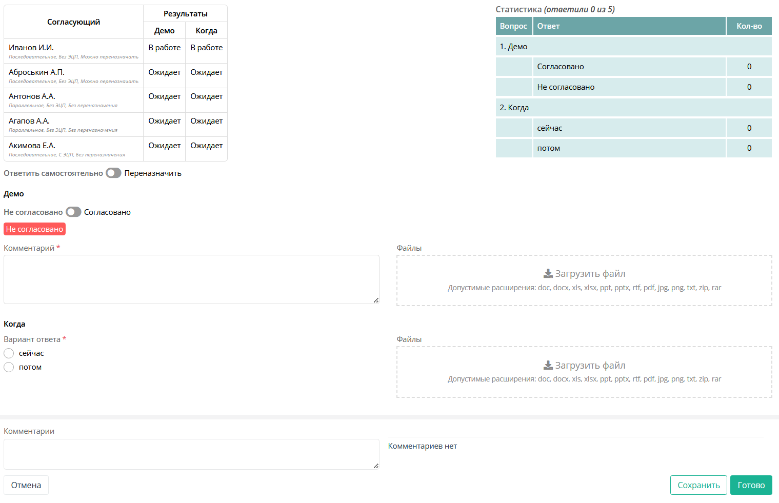Switch Демо toggle to Согласовано
Screen dimensions: 779x503
click(73, 212)
